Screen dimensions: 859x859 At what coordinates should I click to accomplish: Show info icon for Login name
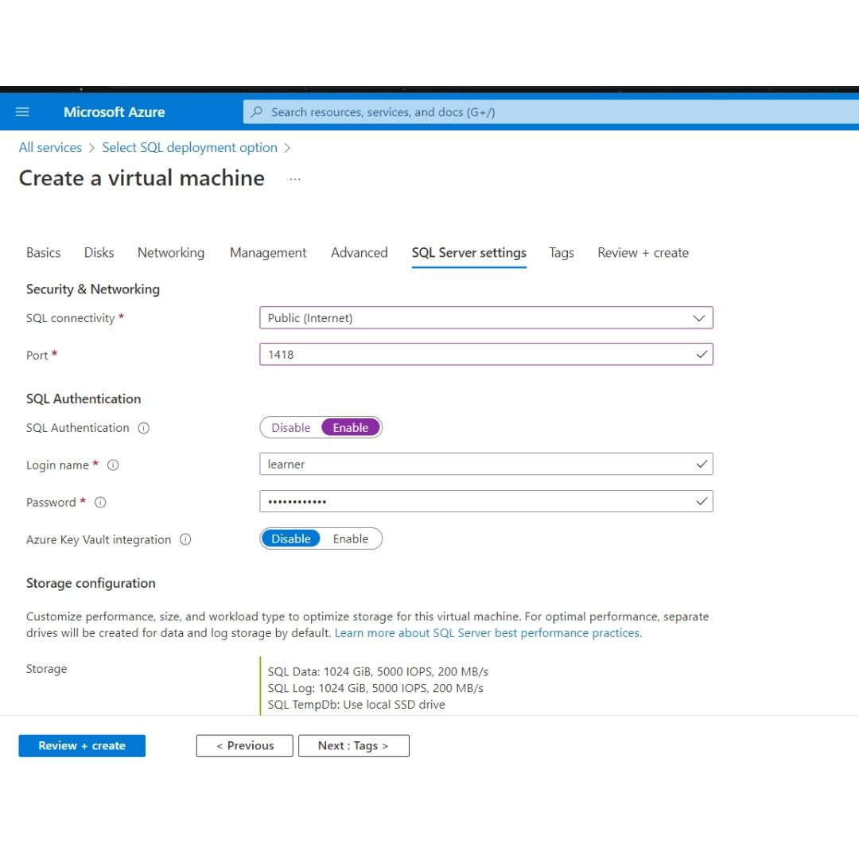(x=113, y=465)
